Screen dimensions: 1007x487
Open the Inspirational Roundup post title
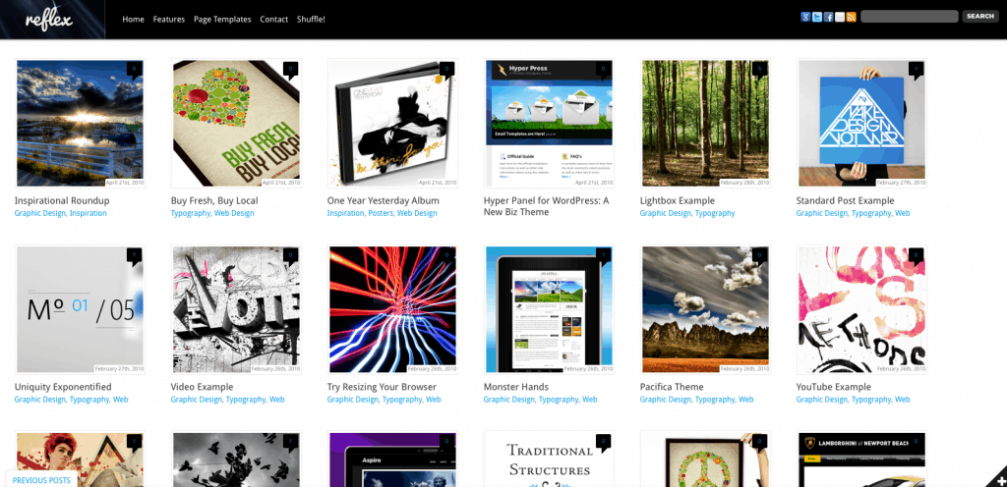coord(62,200)
